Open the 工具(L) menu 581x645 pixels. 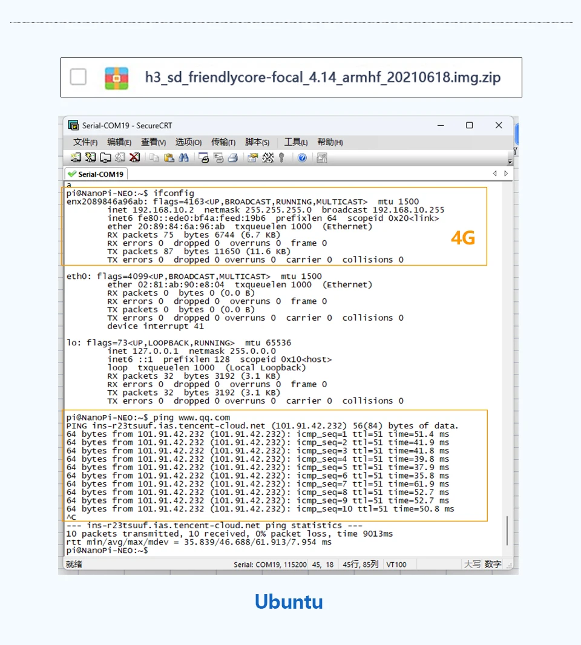pos(296,142)
